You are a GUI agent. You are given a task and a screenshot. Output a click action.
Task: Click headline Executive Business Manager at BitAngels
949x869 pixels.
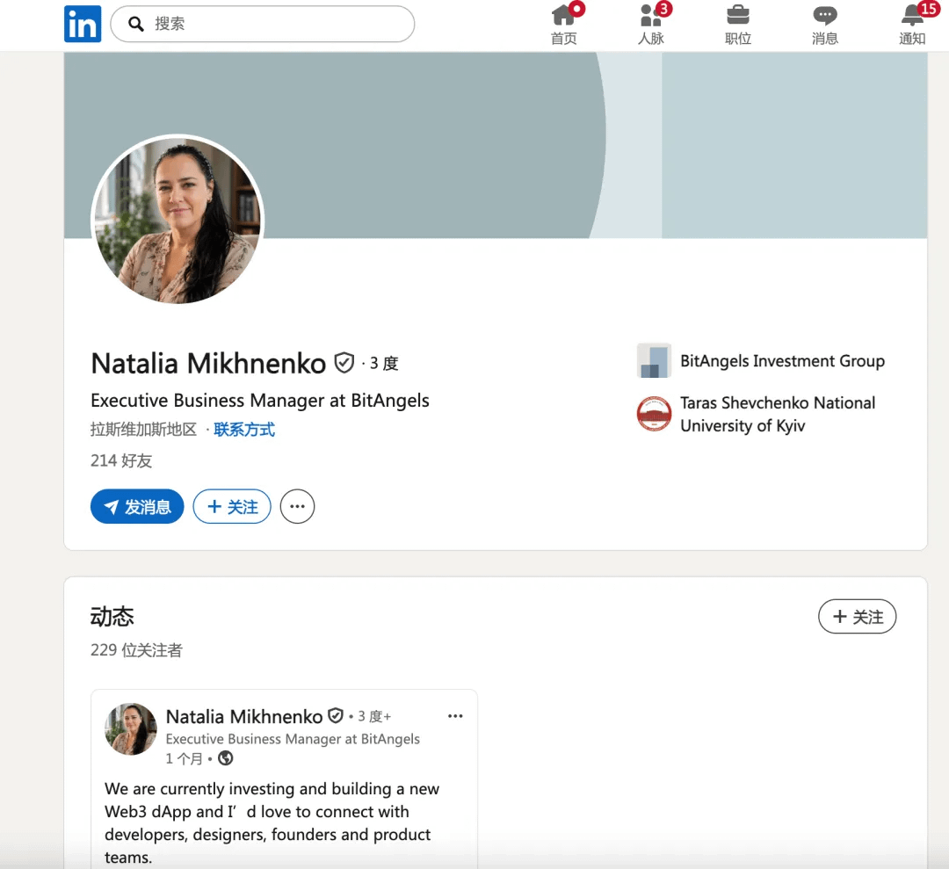259,401
